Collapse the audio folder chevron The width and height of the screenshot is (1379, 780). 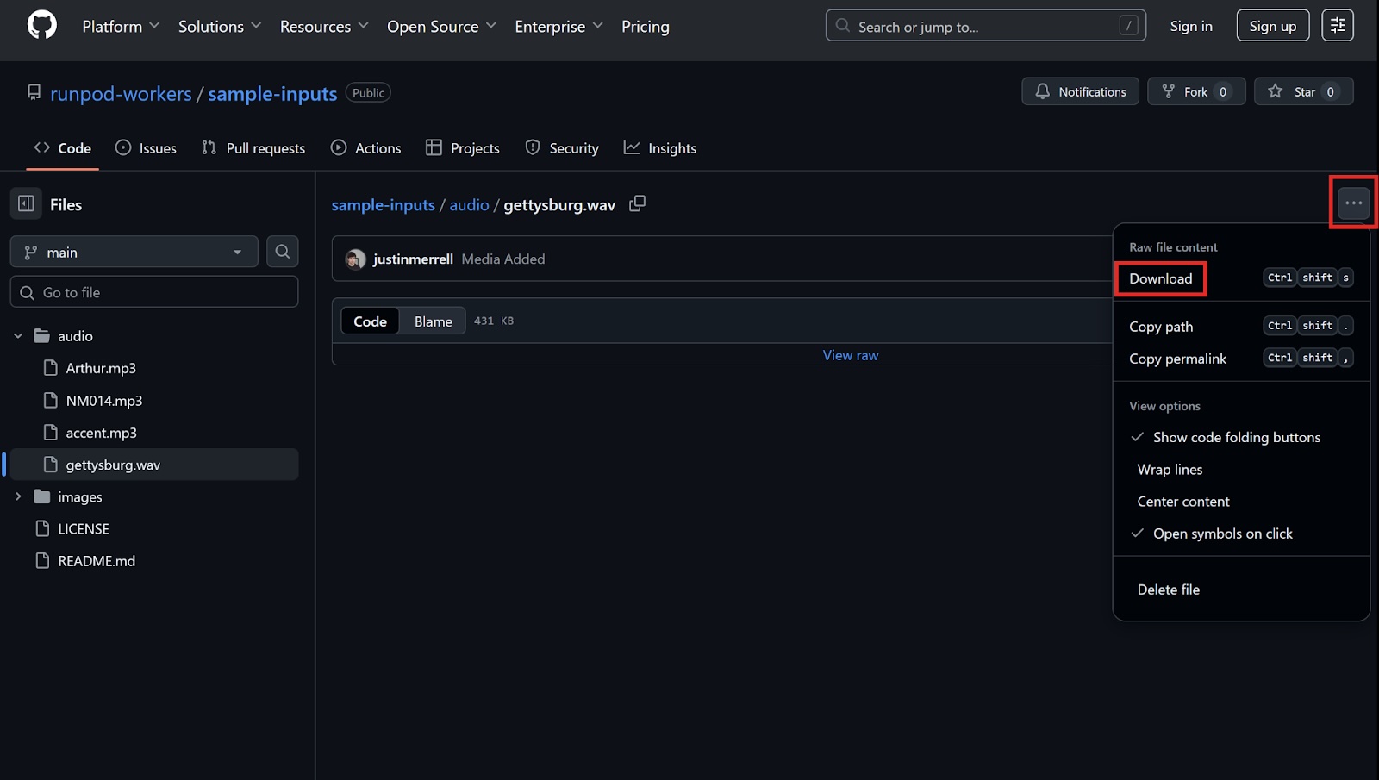coord(18,336)
